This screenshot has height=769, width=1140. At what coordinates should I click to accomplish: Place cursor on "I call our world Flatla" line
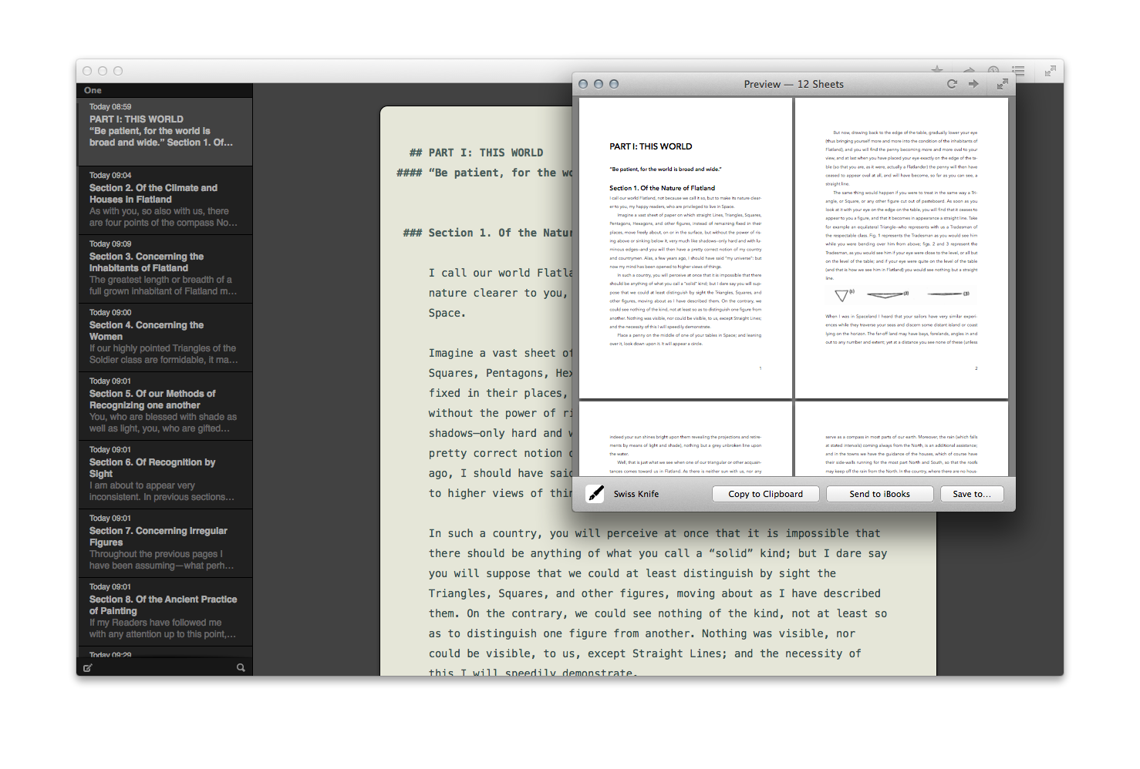coord(501,273)
